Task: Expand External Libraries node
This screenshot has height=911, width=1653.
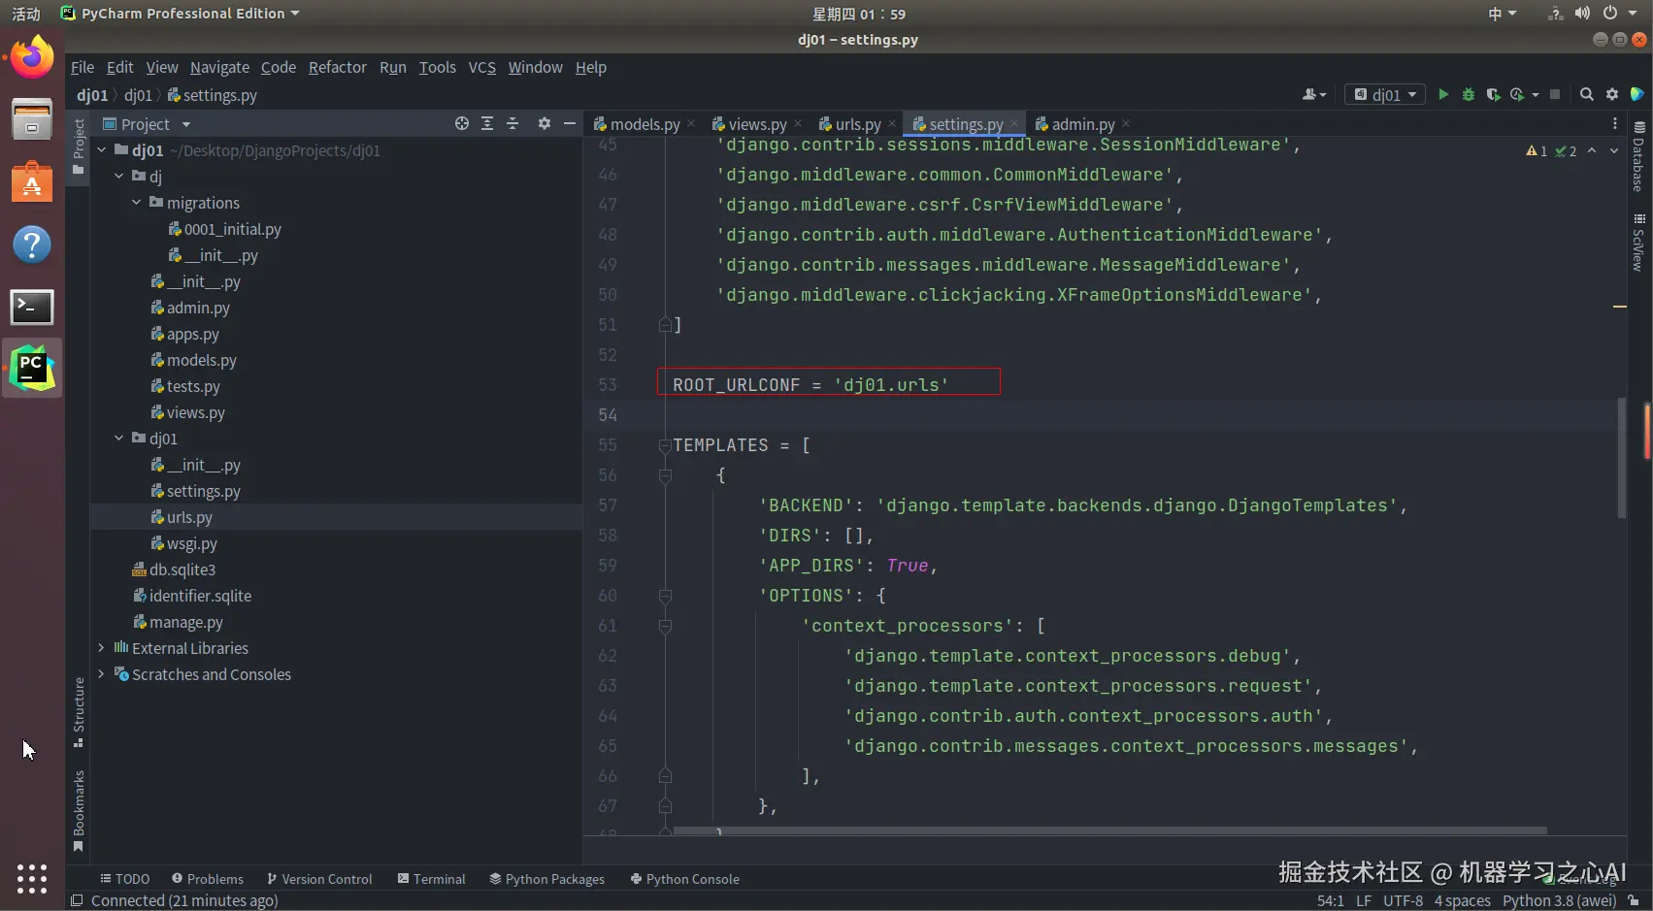Action: click(x=101, y=648)
